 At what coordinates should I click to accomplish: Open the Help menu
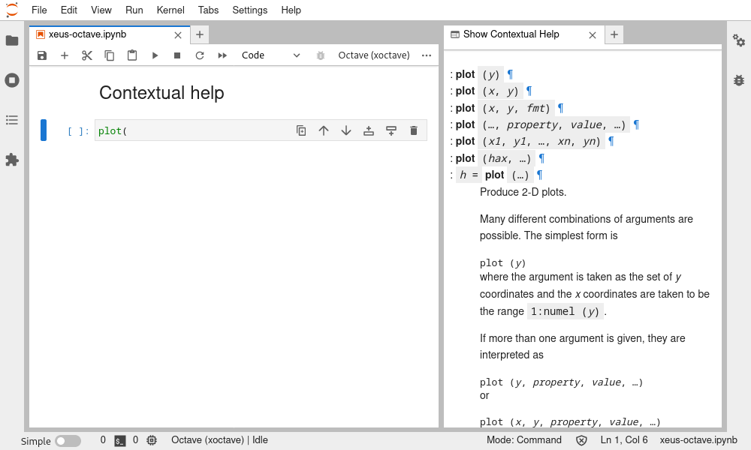pyautogui.click(x=291, y=10)
